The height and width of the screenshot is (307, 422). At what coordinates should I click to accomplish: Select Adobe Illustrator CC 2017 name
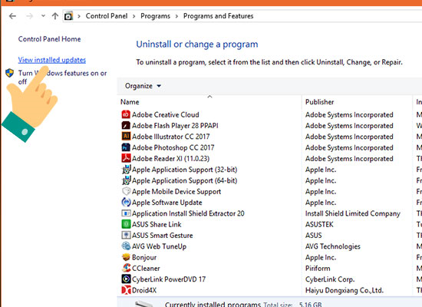click(170, 137)
